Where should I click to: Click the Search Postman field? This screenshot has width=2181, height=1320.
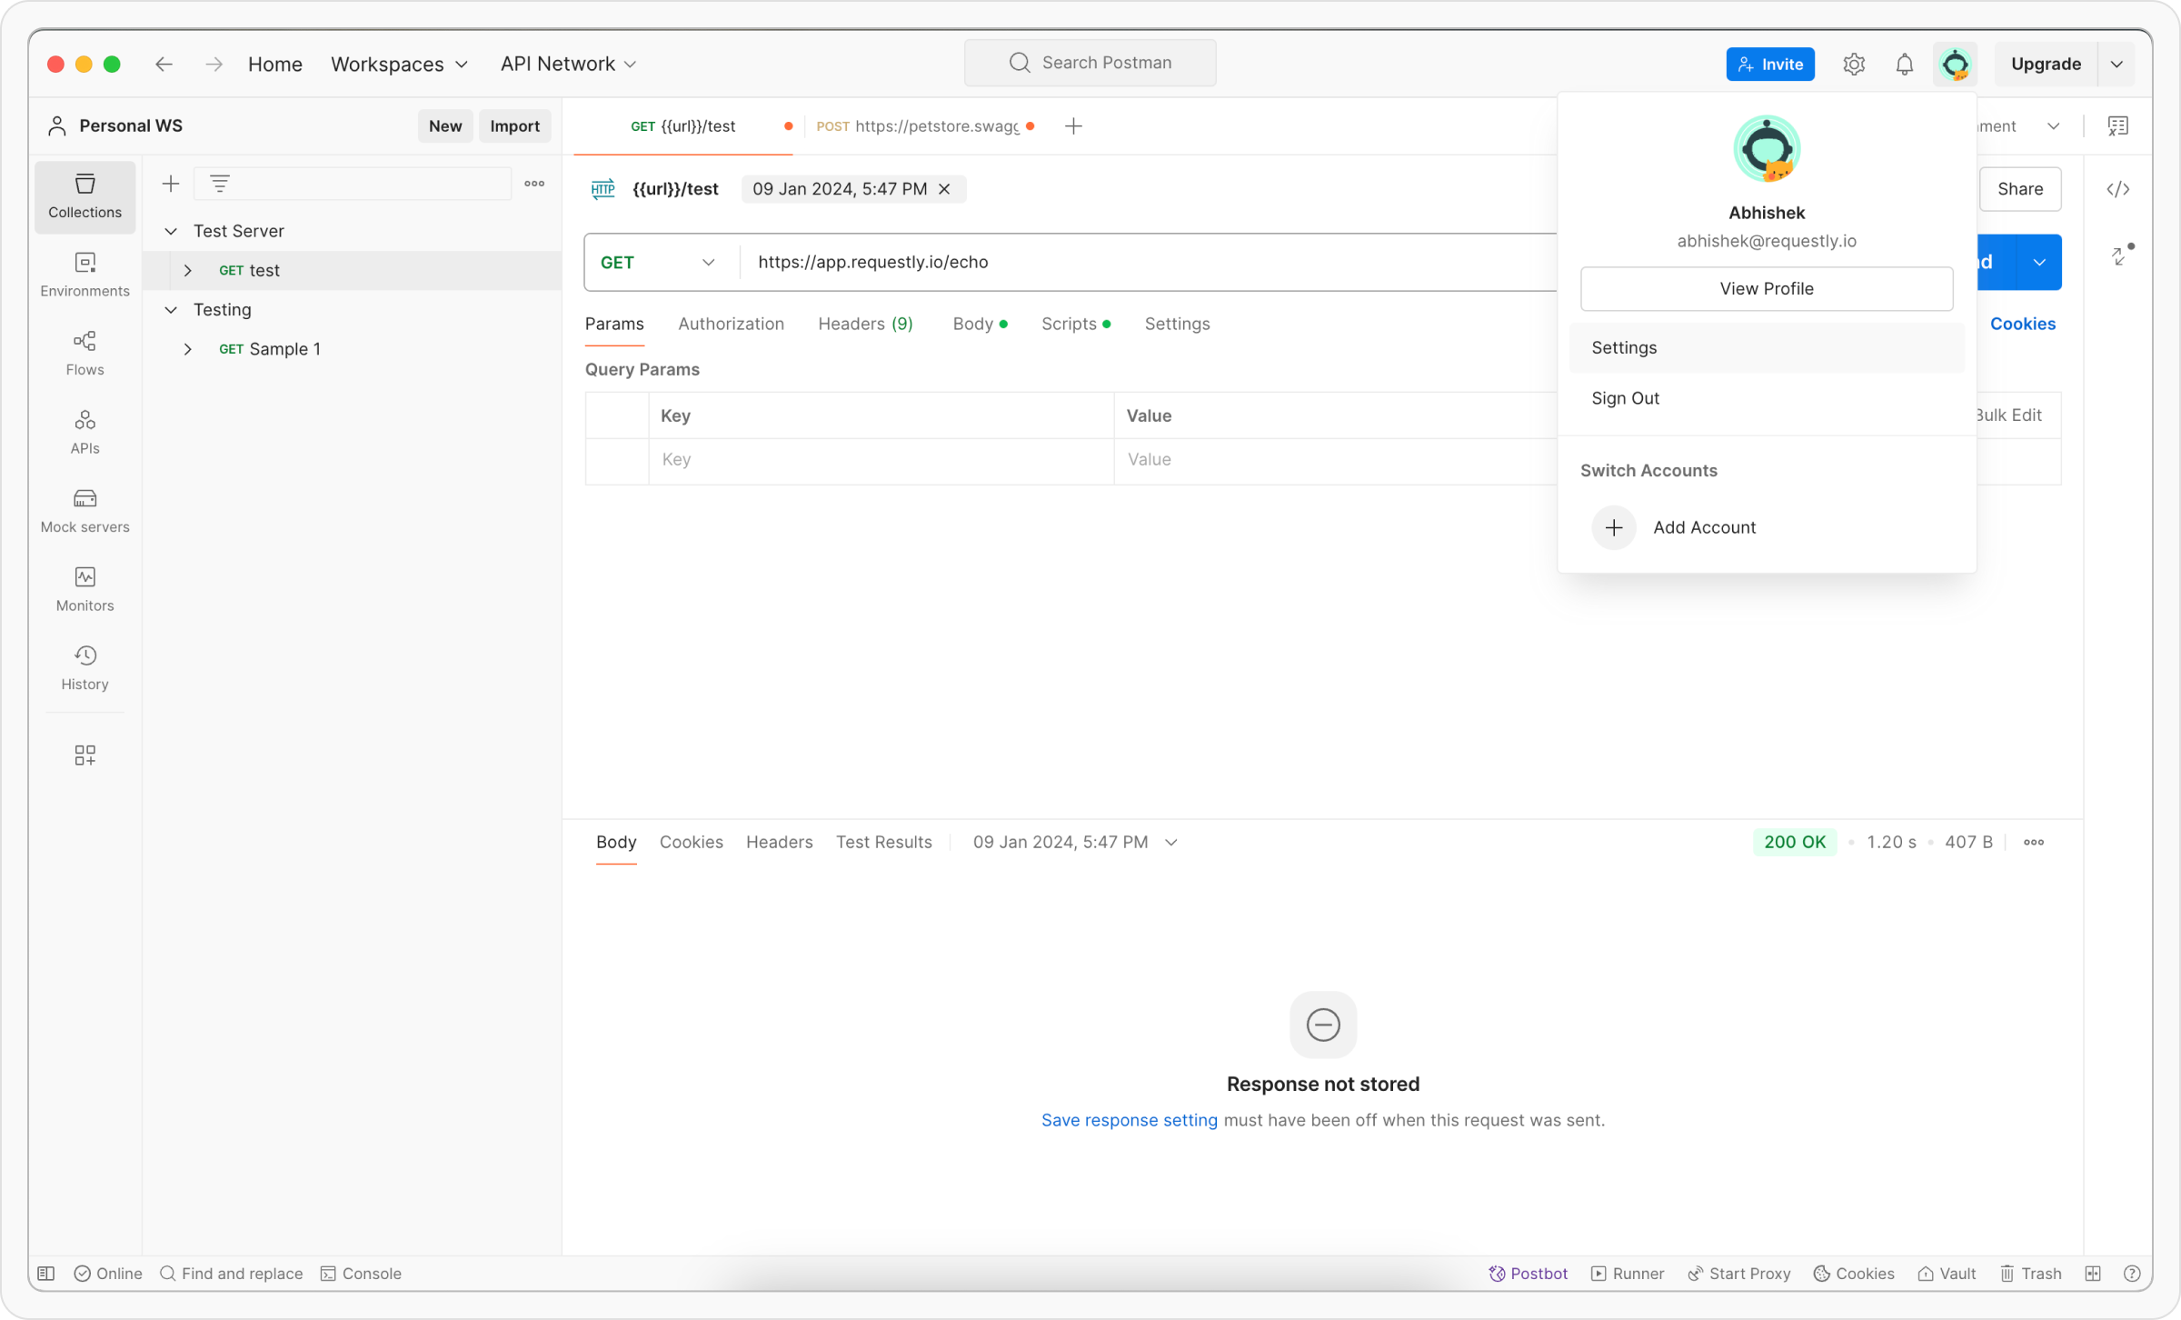pyautogui.click(x=1090, y=63)
